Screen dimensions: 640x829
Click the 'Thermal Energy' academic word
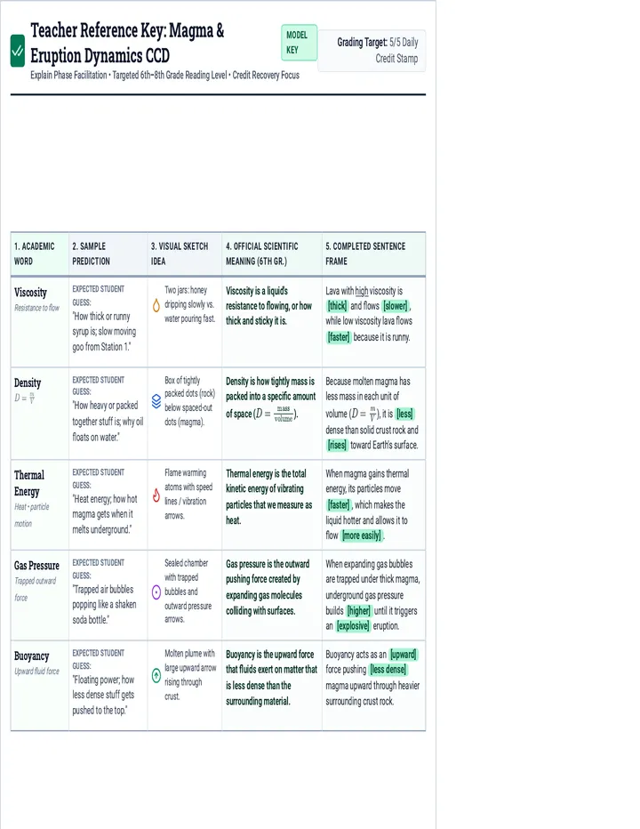pyautogui.click(x=29, y=483)
